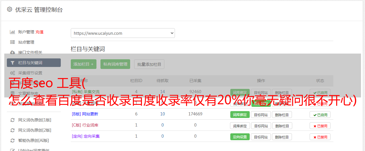Click the filter icon of 栏目与关键词
The height and width of the screenshot is (151, 365).
pyautogui.click(x=12, y=63)
